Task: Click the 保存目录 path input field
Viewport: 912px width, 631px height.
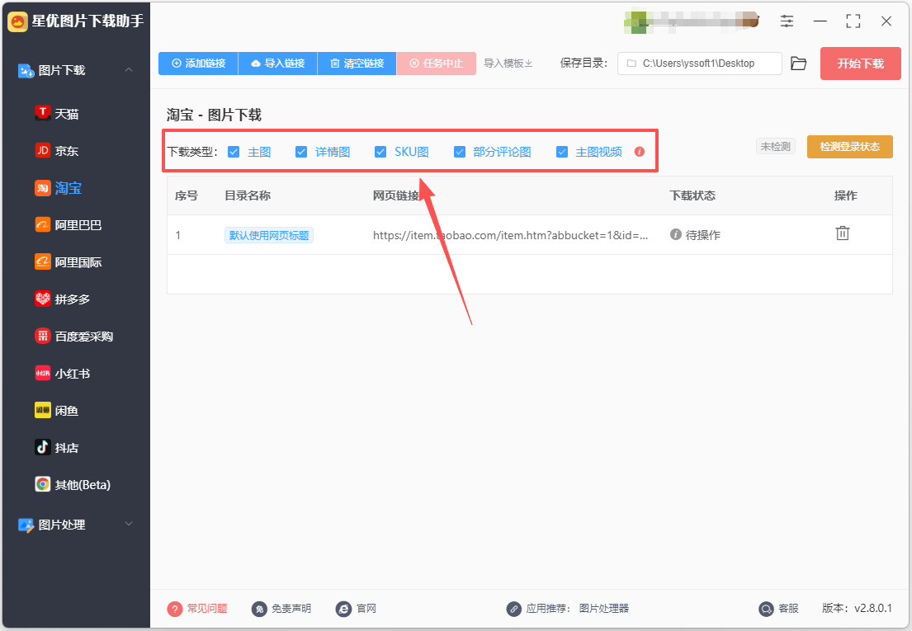Action: point(700,64)
